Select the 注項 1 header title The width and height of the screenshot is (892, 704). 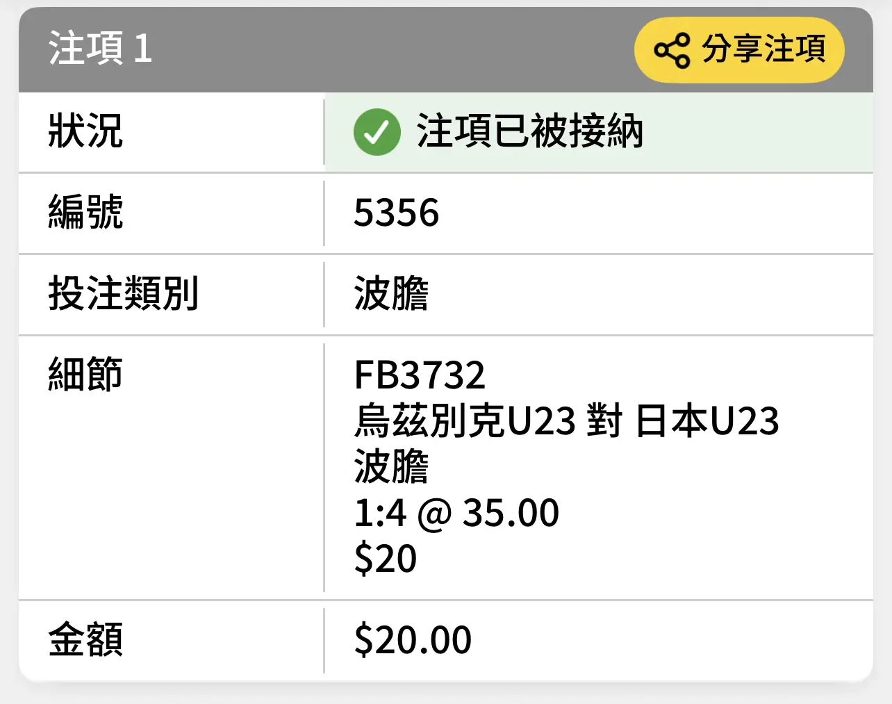pyautogui.click(x=100, y=49)
